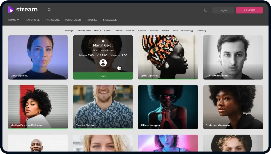Open Martin Geidt's profile avatar icon
271x154 pixels.
click(x=103, y=63)
